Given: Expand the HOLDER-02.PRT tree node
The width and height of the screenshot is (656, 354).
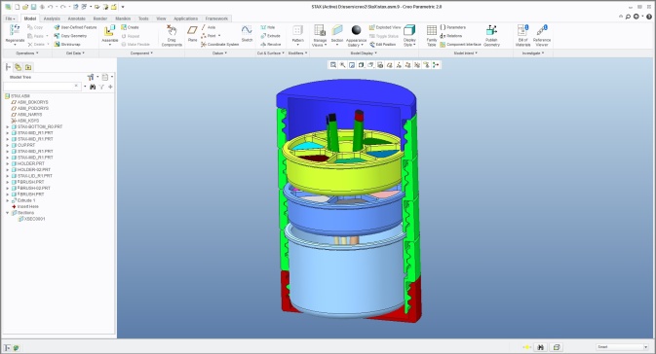Looking at the screenshot, I should tap(8, 170).
